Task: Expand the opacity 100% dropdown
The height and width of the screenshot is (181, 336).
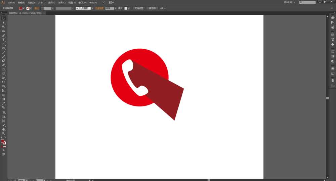Action: coord(116,8)
